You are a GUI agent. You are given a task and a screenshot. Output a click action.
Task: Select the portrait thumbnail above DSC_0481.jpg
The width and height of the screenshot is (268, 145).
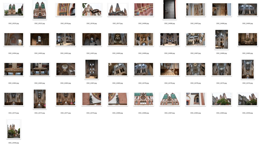pyautogui.click(x=92, y=69)
